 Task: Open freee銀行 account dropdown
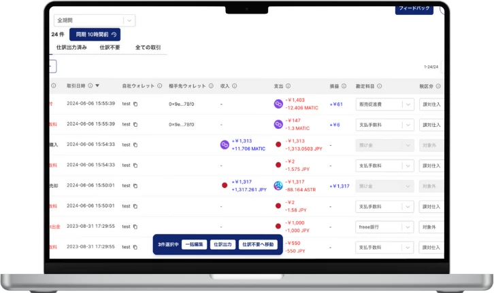pyautogui.click(x=384, y=227)
